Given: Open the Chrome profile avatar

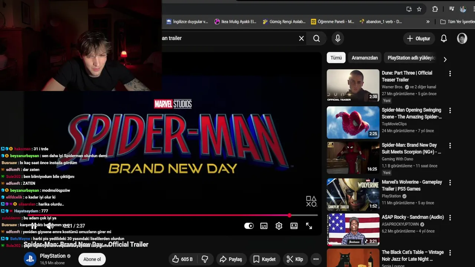Looking at the screenshot, I should click(x=463, y=9).
